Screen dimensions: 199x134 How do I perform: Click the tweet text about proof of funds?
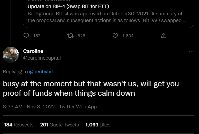click(91, 88)
